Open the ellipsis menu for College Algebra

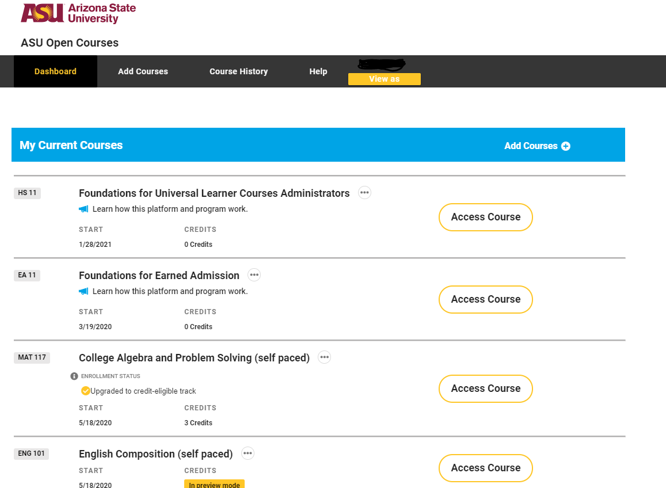click(x=324, y=357)
